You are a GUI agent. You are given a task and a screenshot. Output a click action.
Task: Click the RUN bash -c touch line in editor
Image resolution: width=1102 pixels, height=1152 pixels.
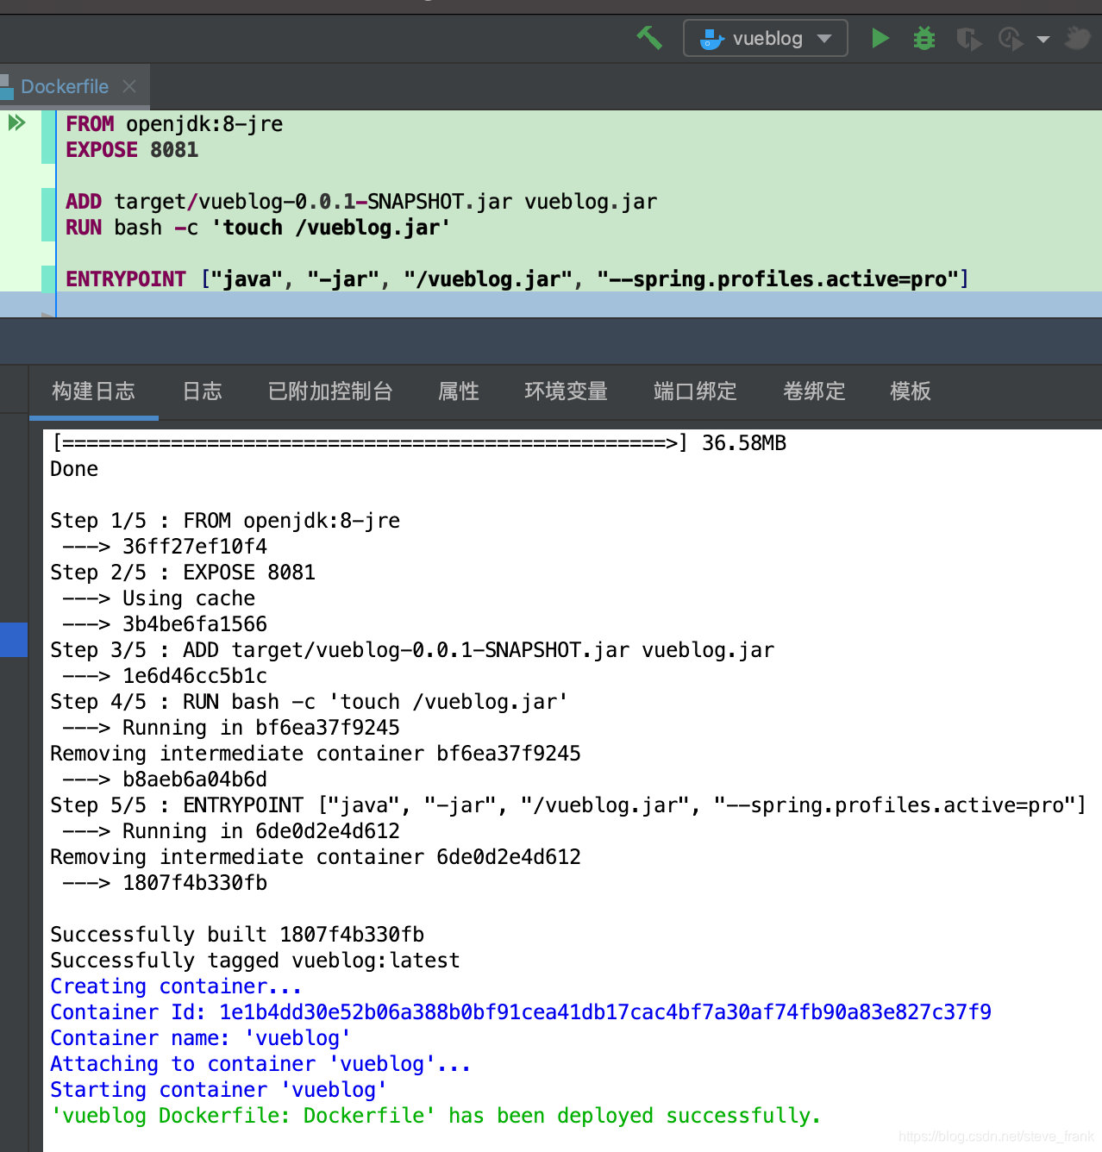point(258,227)
